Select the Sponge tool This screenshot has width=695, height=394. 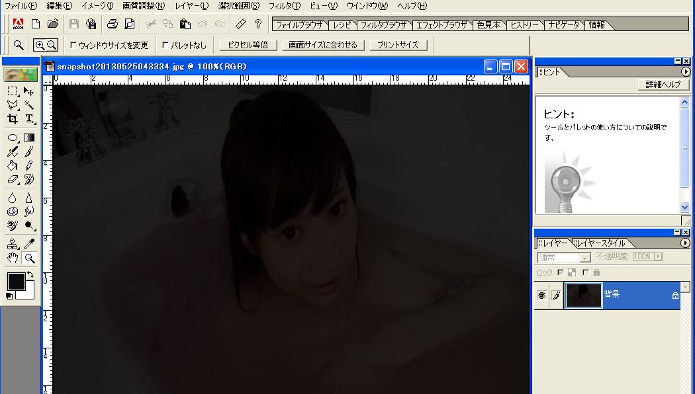tap(13, 212)
